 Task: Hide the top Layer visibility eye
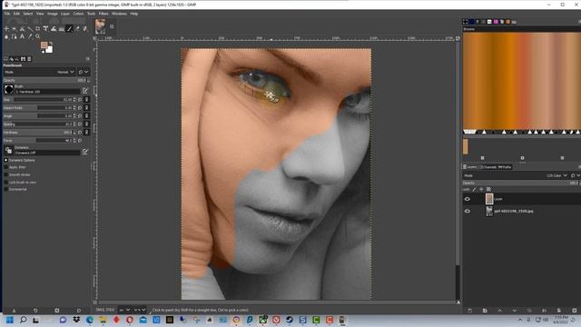tap(468, 199)
